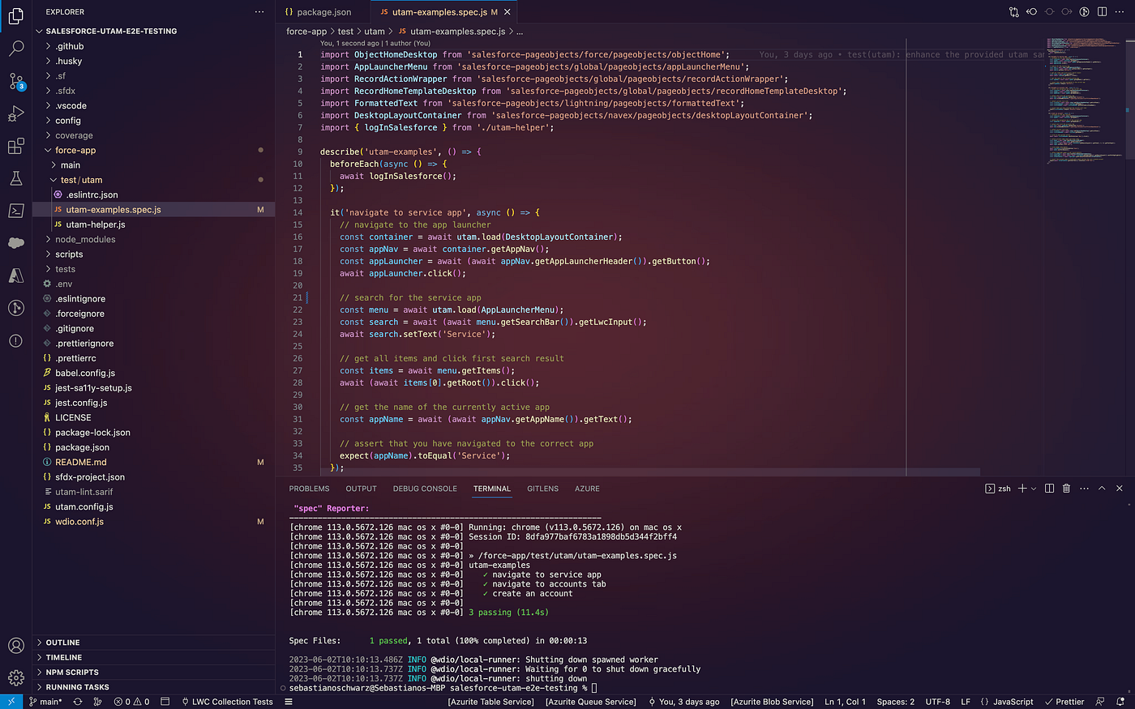
Task: Open errors and warnings count in status bar
Action: (x=131, y=702)
